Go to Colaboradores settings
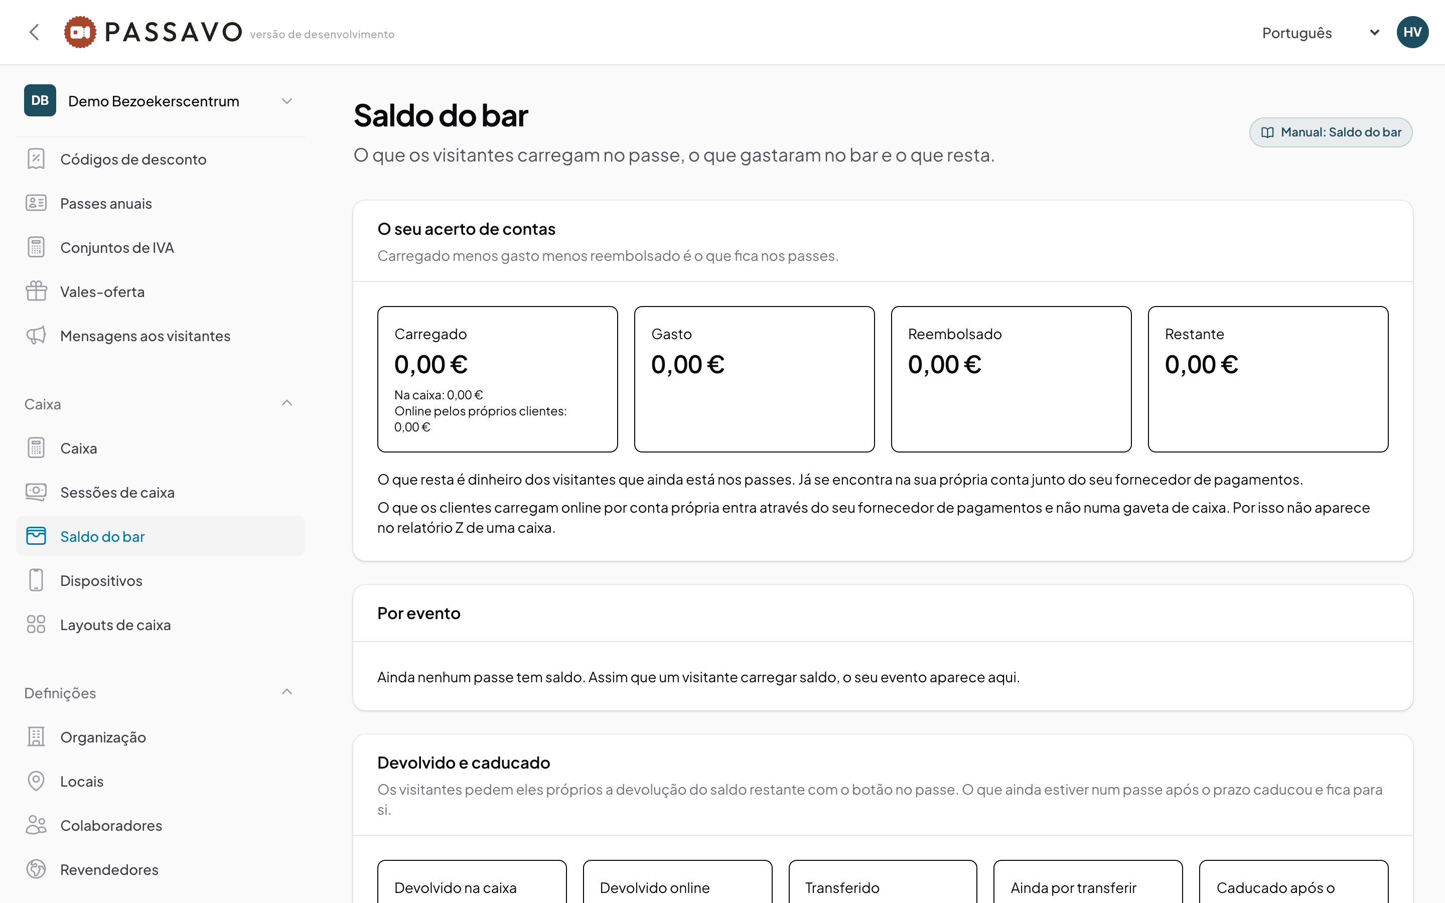 point(160,825)
